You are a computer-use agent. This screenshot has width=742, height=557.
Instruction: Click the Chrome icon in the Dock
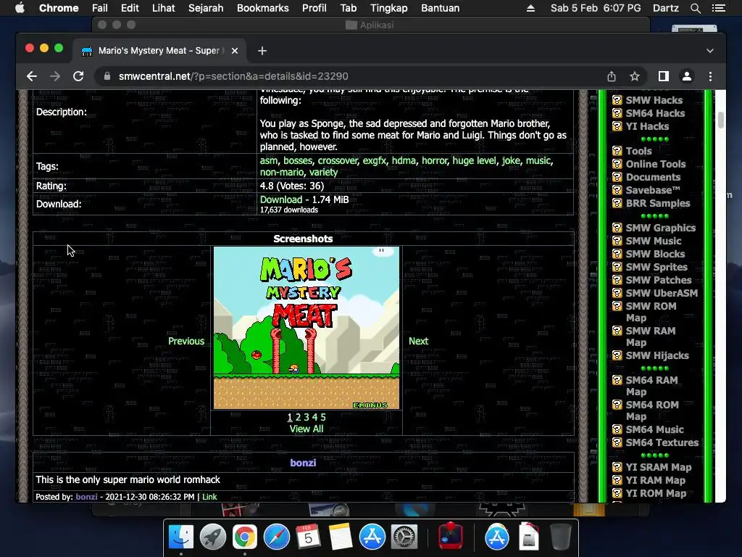pos(245,537)
